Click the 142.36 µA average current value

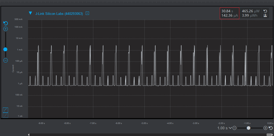230,16
